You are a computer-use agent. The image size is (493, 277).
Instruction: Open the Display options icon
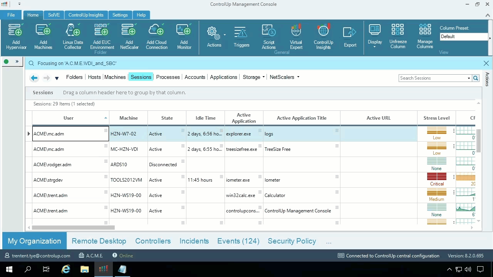point(375,36)
